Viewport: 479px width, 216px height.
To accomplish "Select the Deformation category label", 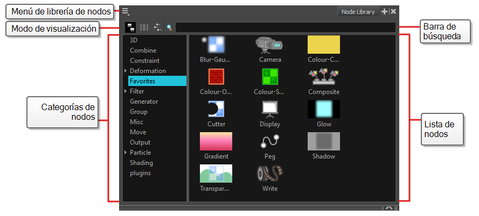I will (x=148, y=71).
